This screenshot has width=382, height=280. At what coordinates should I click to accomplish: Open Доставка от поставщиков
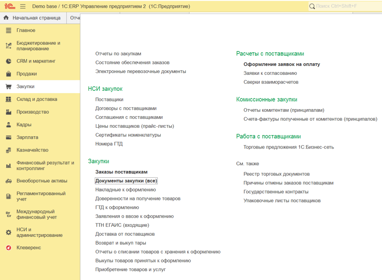(125, 234)
